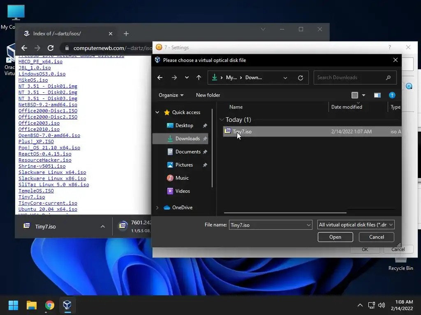The width and height of the screenshot is (421, 315).
Task: Unpin Desktop from Quick access
Action: point(205,126)
